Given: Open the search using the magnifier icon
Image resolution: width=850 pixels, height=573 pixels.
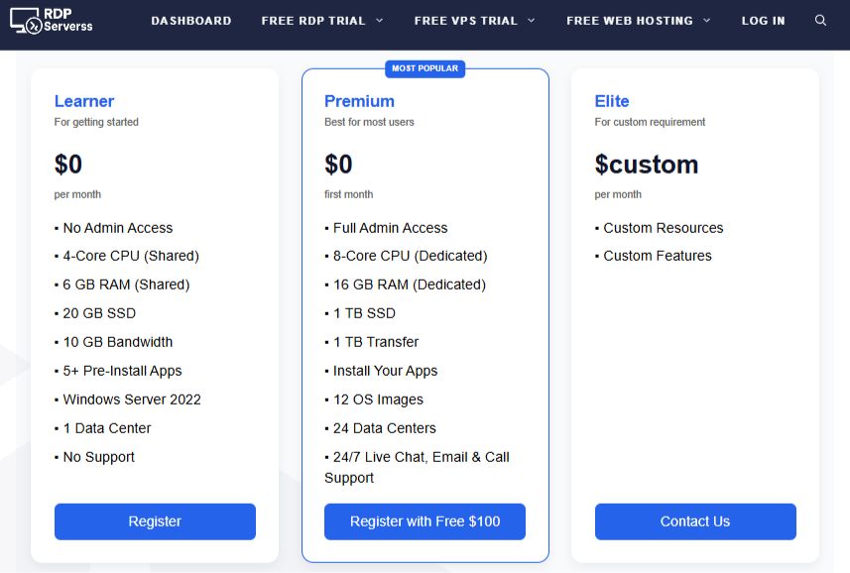Looking at the screenshot, I should [x=819, y=20].
